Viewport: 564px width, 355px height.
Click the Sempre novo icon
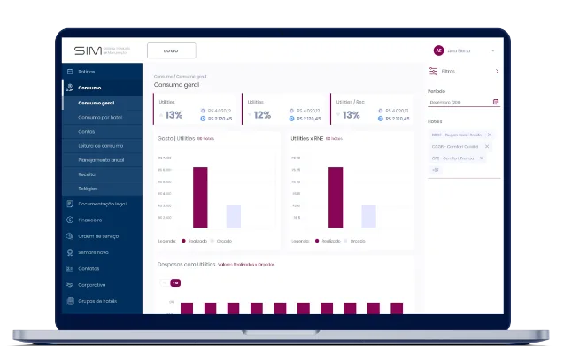[70, 252]
